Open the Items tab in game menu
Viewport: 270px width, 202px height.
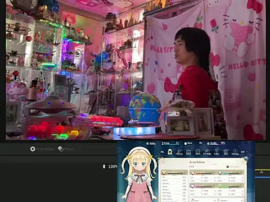coord(188,152)
